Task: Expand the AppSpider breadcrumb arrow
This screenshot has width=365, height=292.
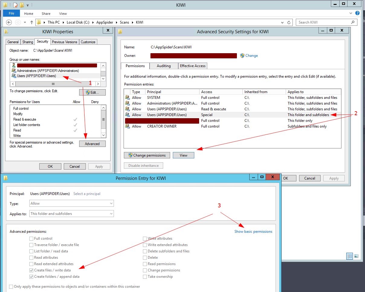Action: click(117, 22)
